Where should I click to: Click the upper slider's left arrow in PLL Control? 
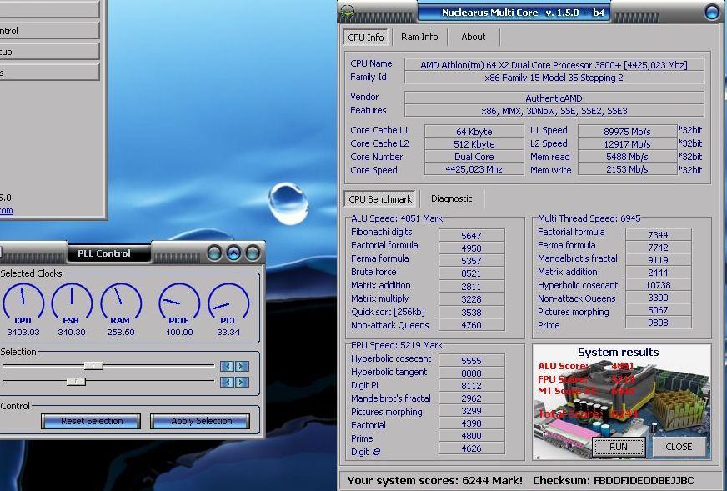point(227,366)
